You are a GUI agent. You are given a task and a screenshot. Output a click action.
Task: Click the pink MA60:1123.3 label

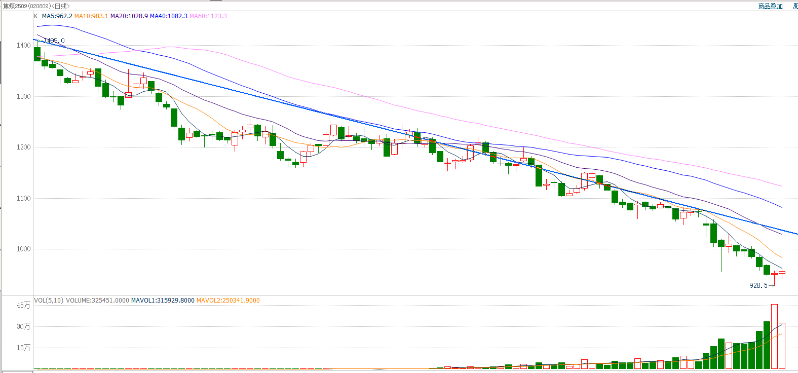click(208, 16)
